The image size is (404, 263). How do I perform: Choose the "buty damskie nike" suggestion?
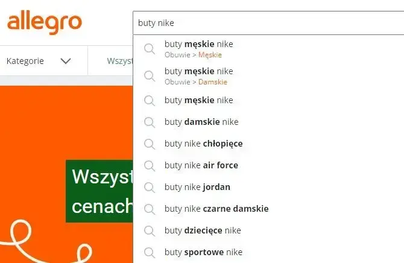(201, 122)
